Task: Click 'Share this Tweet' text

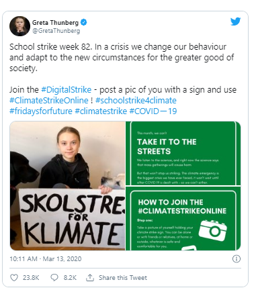Action: tap(123, 278)
